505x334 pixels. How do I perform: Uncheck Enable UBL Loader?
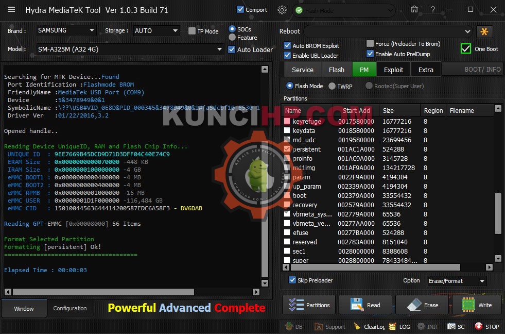287,55
